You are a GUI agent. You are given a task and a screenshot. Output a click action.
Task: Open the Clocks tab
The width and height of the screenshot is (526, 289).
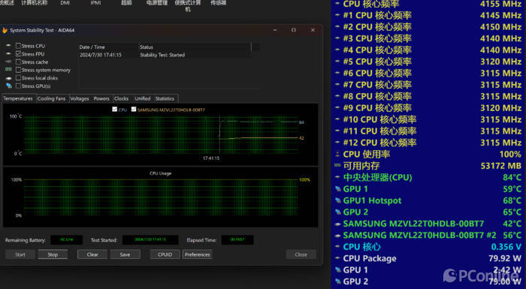point(121,98)
